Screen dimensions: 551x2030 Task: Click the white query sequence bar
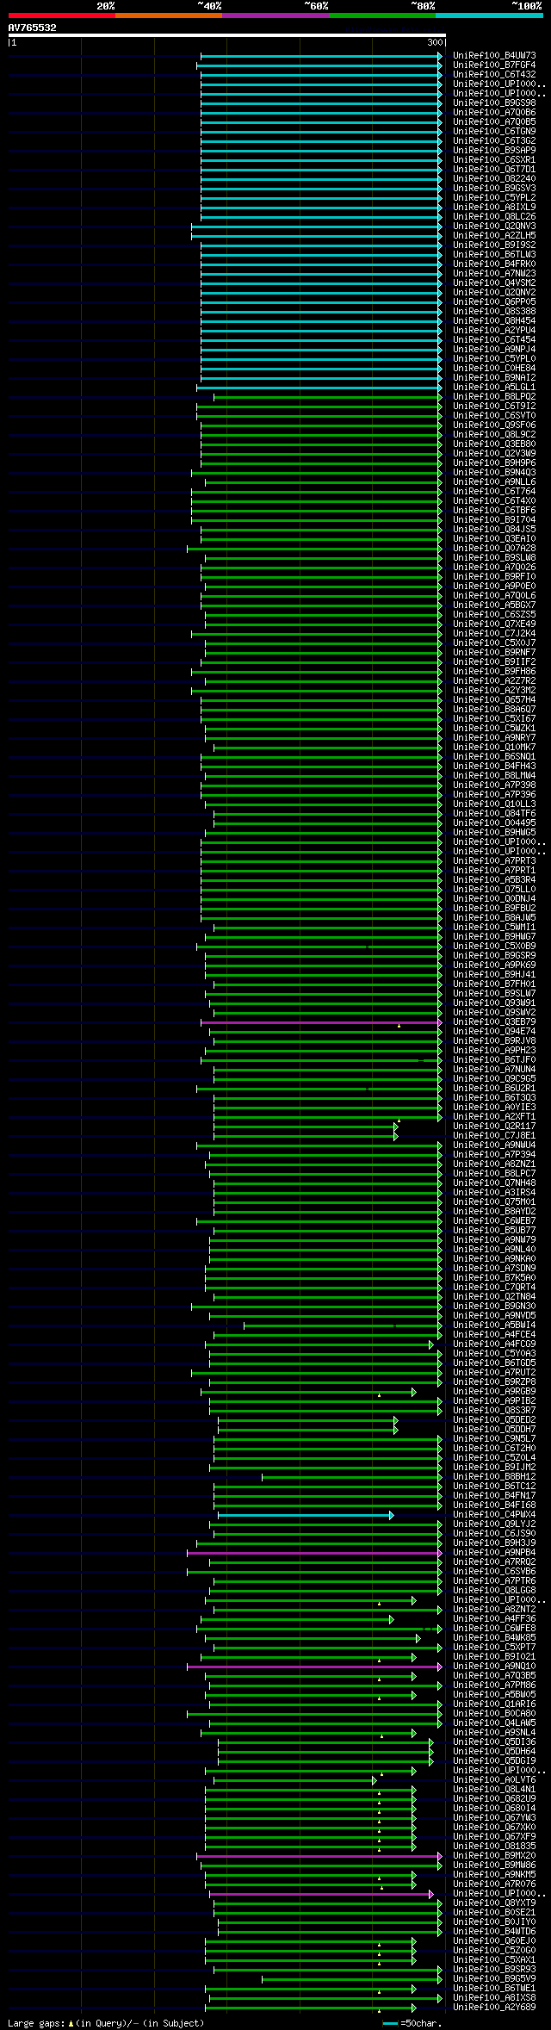click(227, 35)
